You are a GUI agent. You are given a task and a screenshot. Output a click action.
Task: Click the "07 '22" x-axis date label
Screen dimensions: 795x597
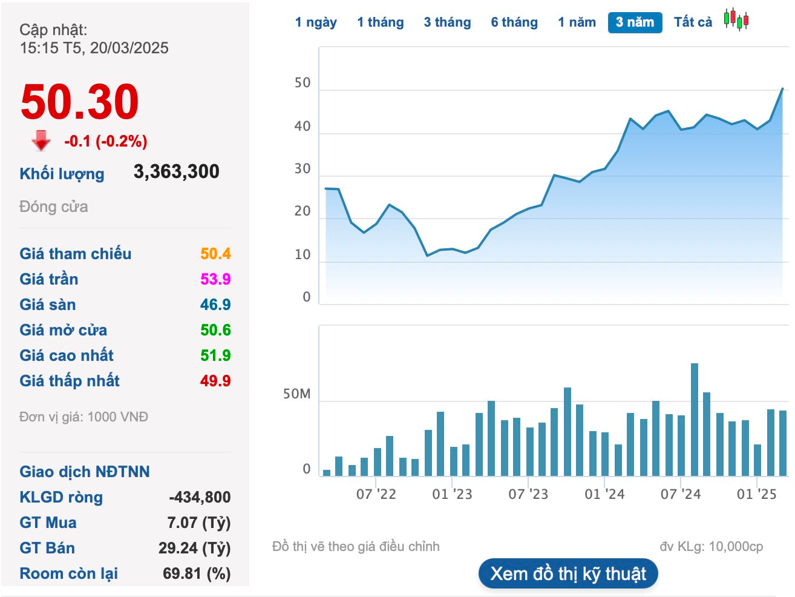point(376,494)
